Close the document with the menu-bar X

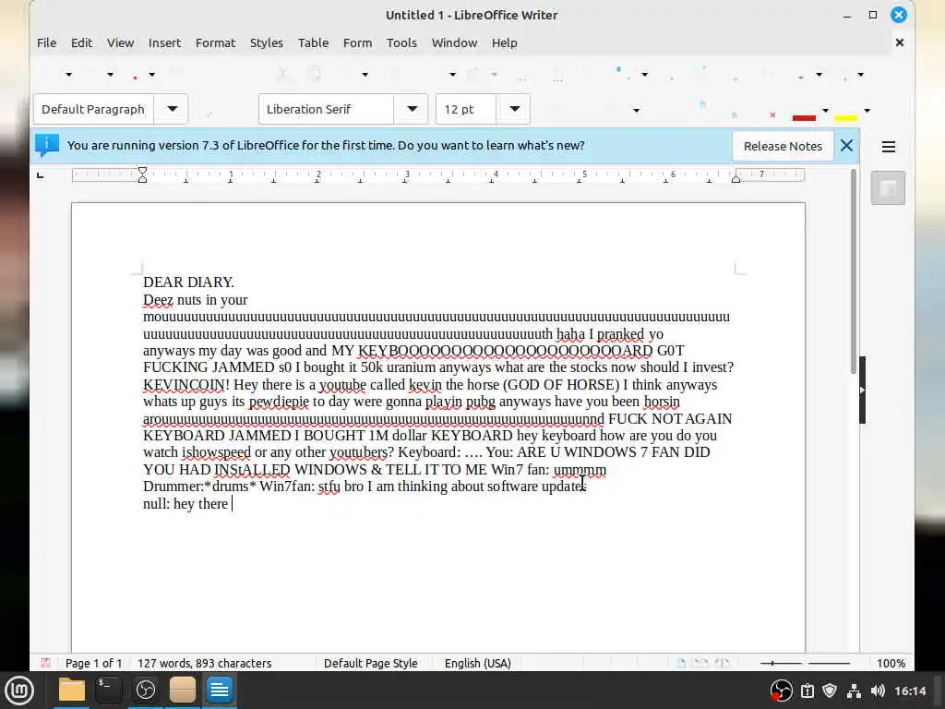(x=900, y=42)
